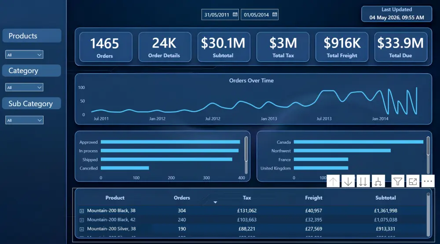Click the product table vertical scrollbar

[428, 214]
